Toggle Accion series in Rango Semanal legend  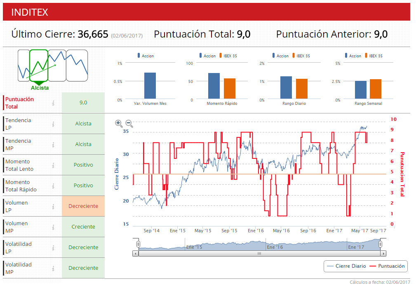tap(353, 56)
